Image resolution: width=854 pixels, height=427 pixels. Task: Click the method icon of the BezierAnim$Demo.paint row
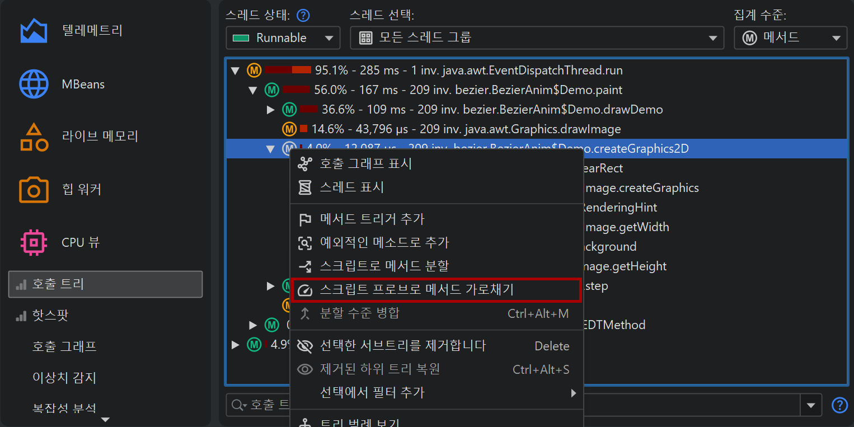(273, 90)
